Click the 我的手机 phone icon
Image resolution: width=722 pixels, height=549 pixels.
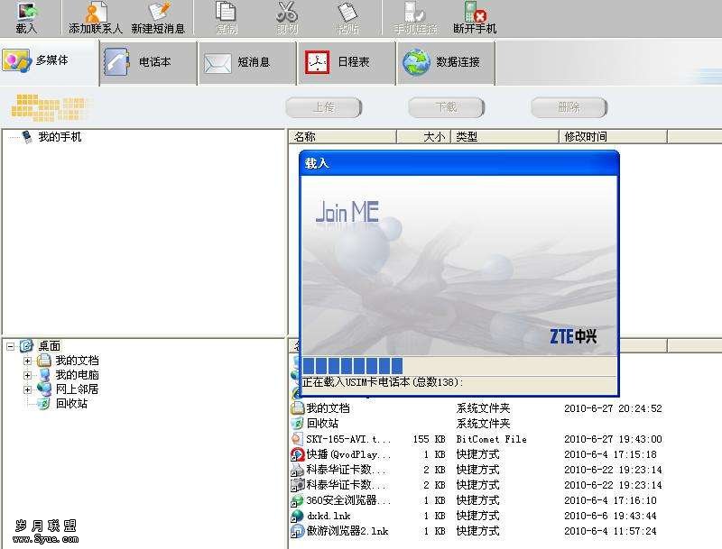[x=27, y=136]
